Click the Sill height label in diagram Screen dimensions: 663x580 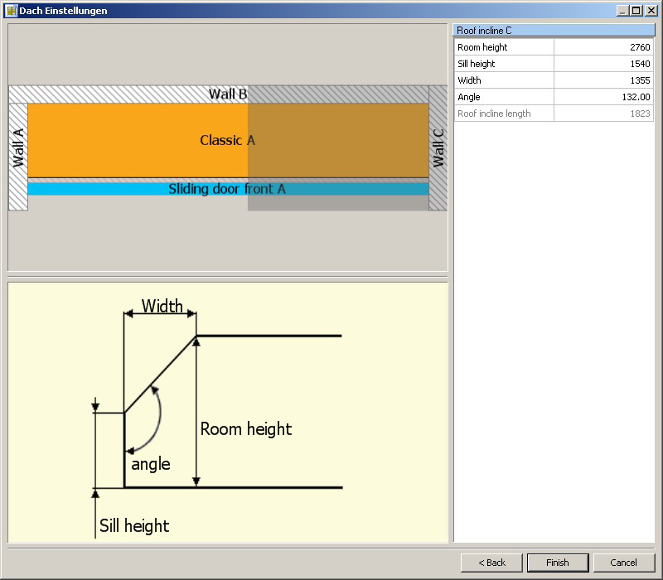[x=134, y=525]
